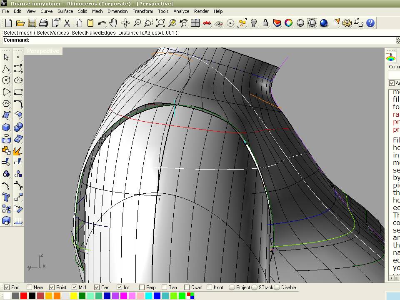Click the Explode tool icon
This screenshot has height=300, width=400.
[18, 150]
